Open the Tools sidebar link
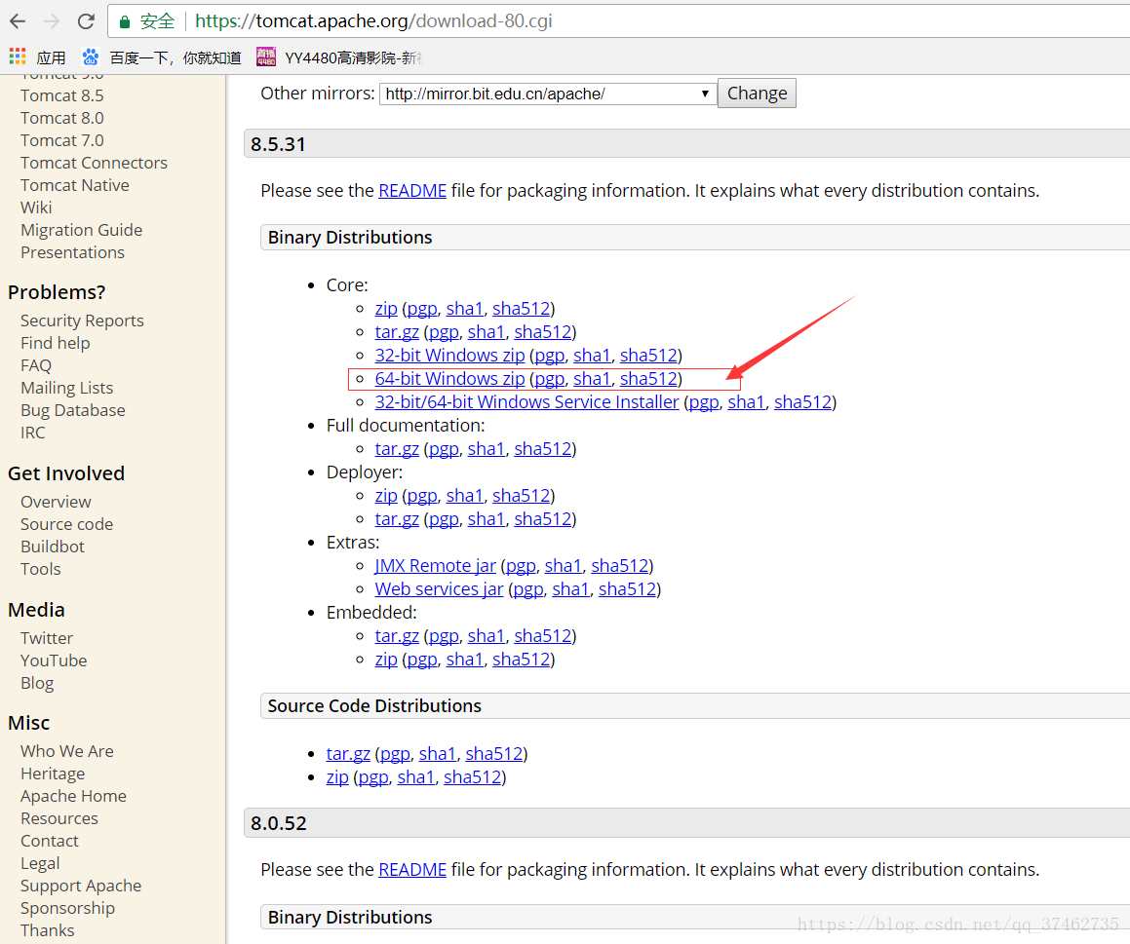 point(40,569)
